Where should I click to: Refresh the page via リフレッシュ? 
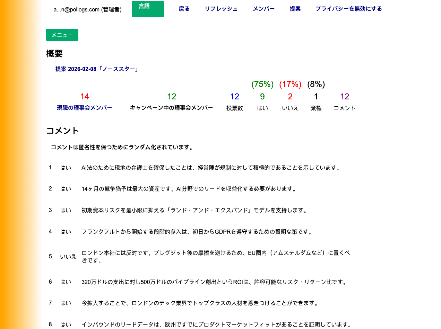[221, 9]
